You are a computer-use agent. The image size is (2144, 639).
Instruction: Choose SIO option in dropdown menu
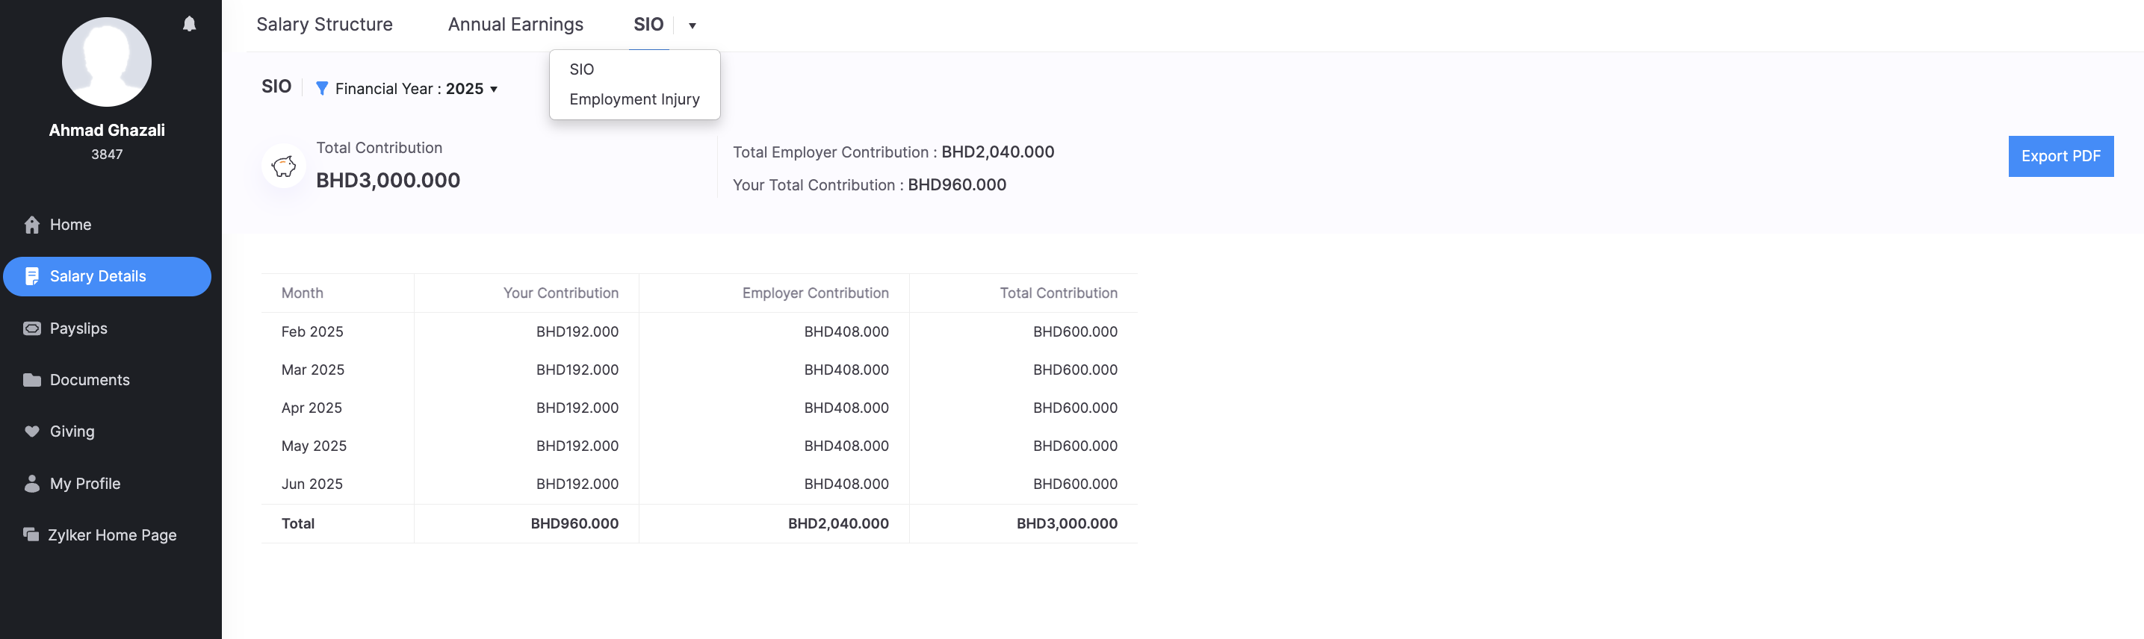pos(582,69)
